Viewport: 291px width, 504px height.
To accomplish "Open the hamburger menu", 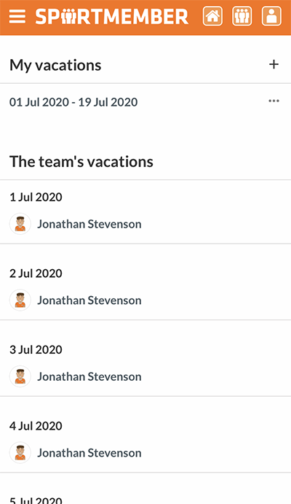I will 17,16.
